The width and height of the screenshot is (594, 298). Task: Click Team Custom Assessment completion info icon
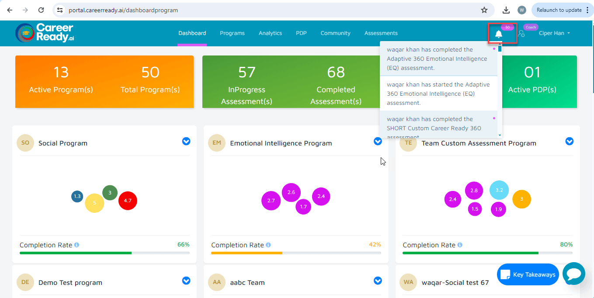coord(460,245)
